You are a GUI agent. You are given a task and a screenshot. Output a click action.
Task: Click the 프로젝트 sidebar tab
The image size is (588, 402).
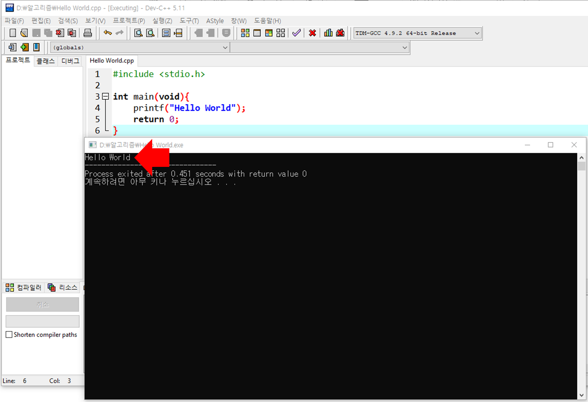[x=18, y=60]
